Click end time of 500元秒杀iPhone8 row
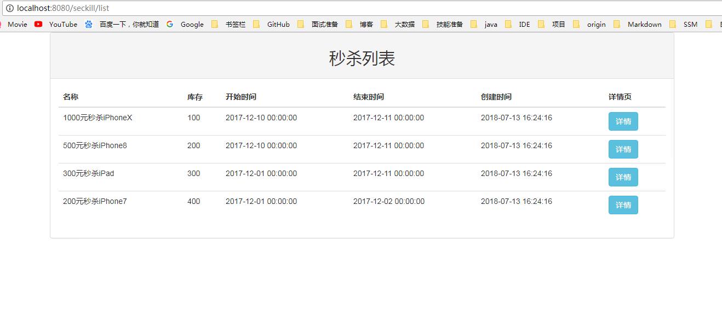 389,145
